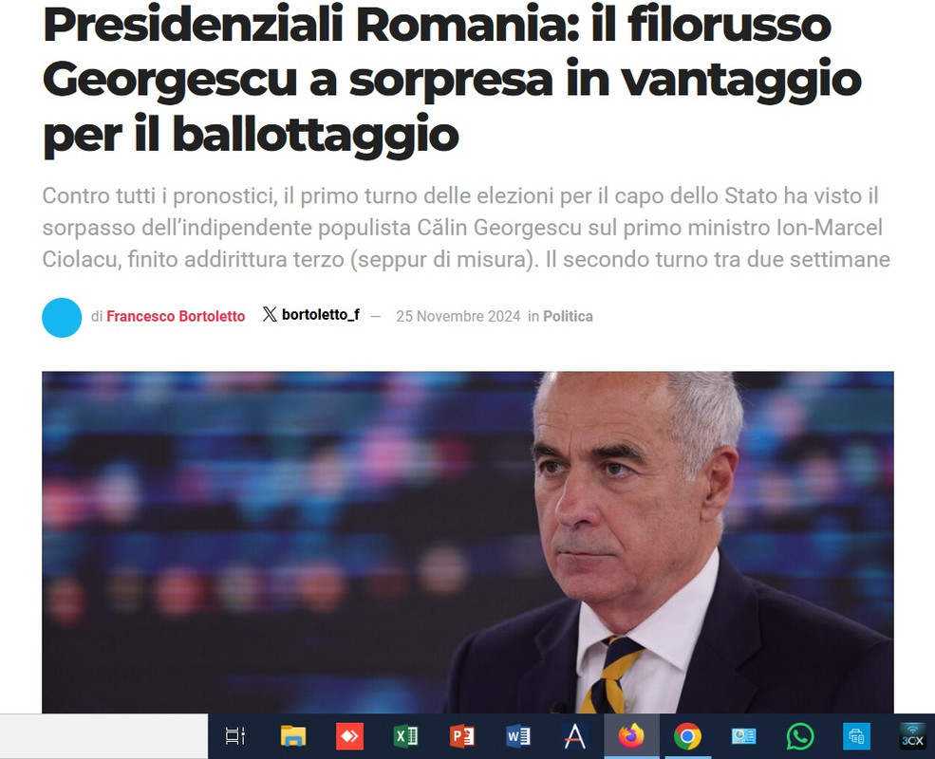Open the blue-screen app icon beside Chrome
The height and width of the screenshot is (759, 935).
point(743,736)
